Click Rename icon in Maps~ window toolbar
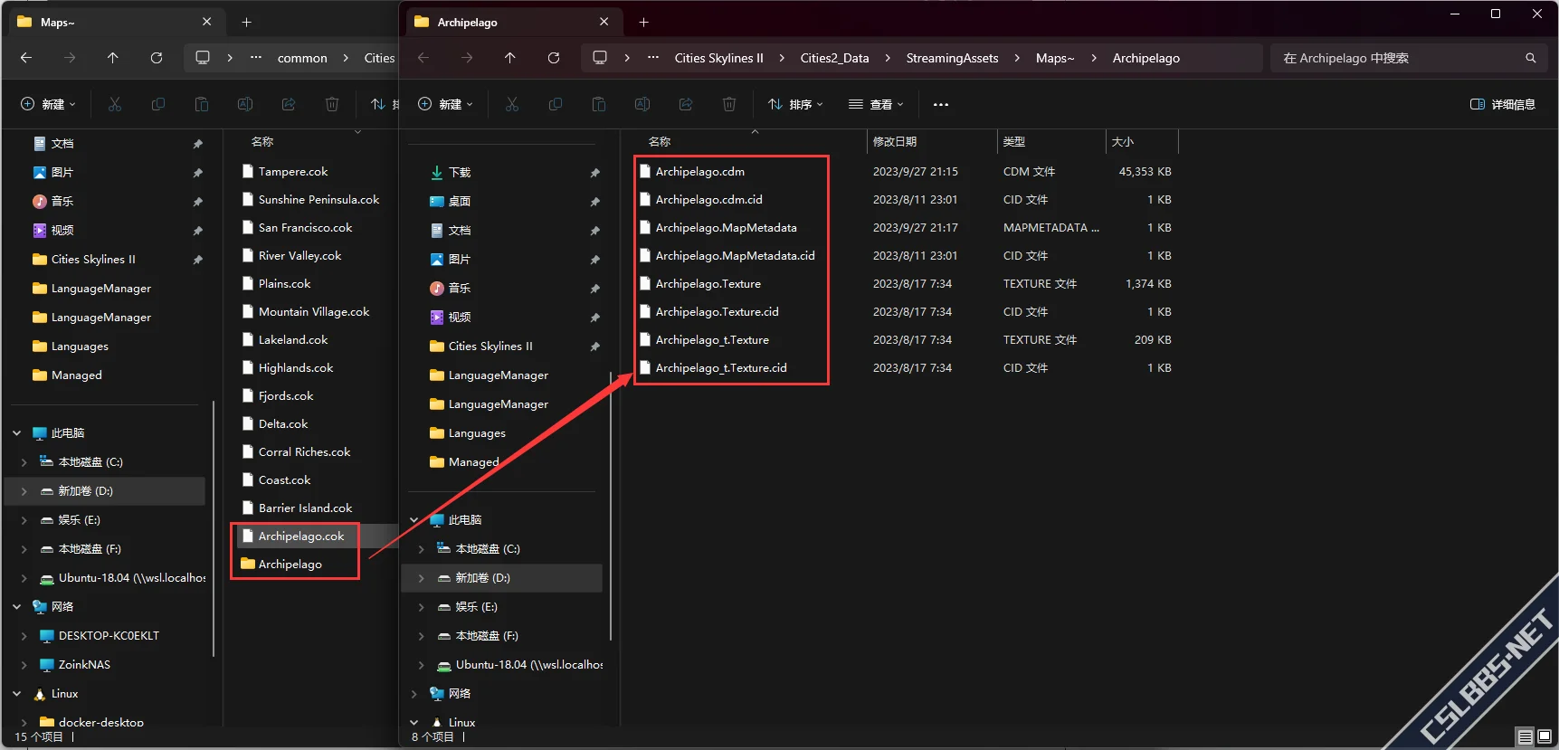 tap(245, 105)
